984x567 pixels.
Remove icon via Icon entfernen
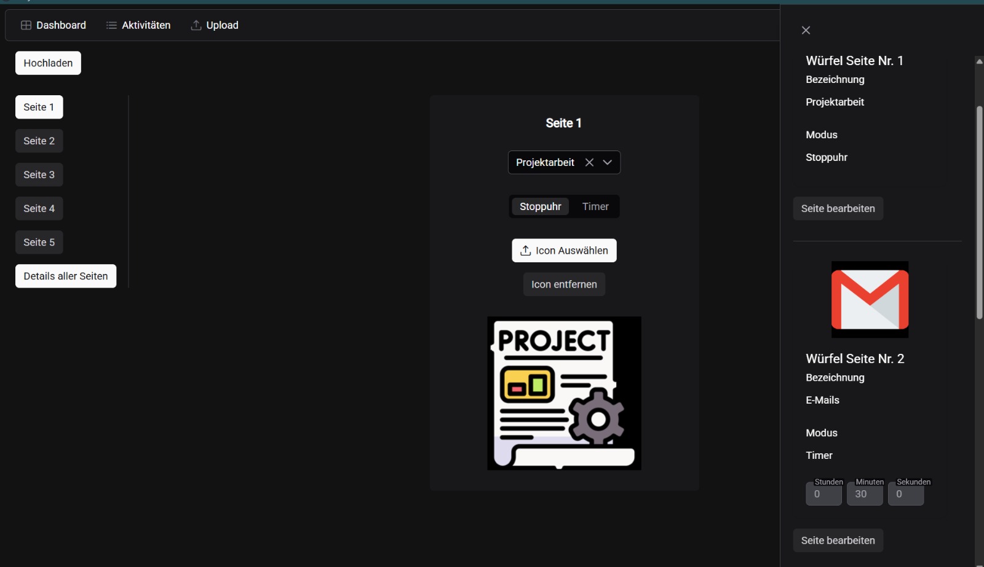pos(564,284)
